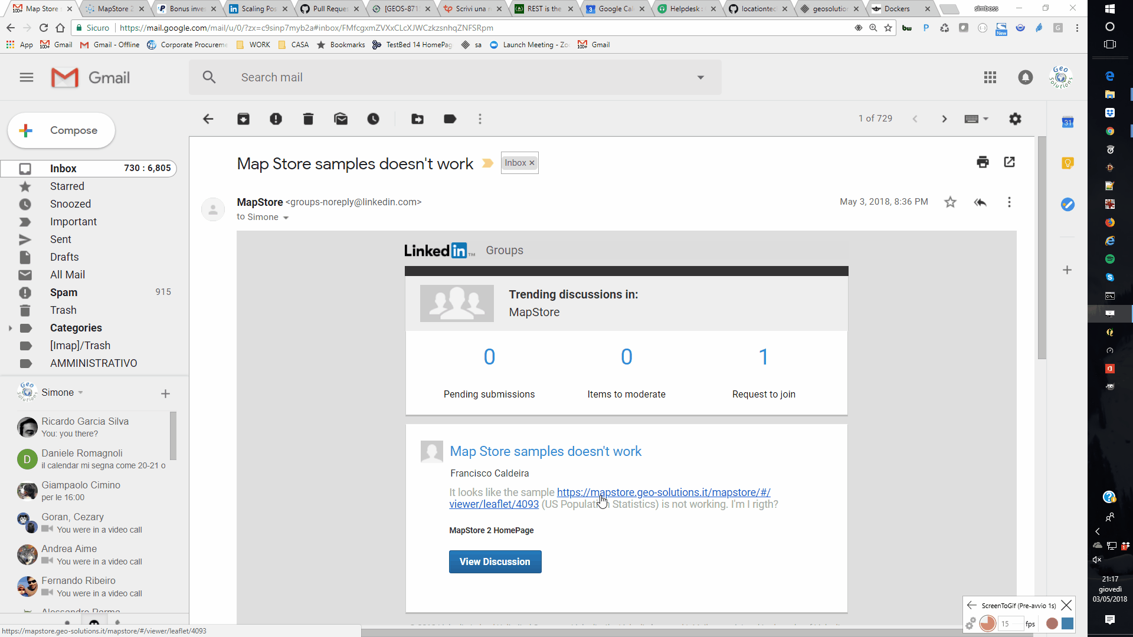Print the whole conversation

[983, 162]
